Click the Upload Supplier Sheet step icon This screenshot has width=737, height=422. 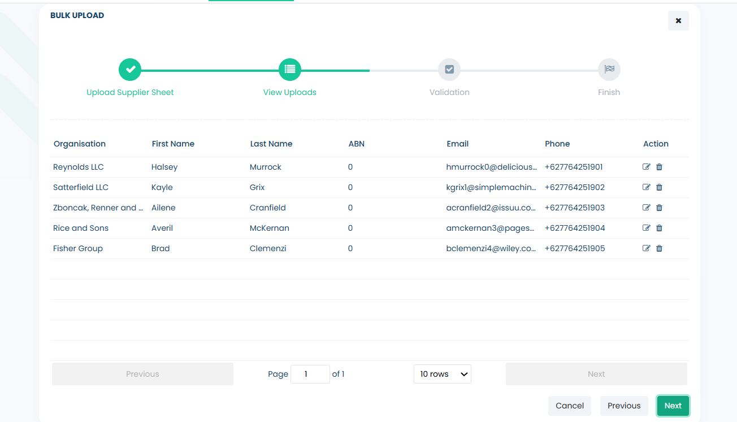(x=130, y=70)
